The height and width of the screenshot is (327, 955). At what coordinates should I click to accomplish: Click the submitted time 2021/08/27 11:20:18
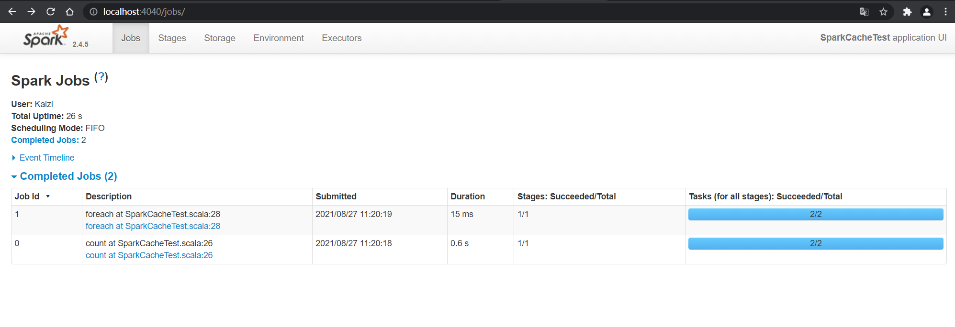coord(354,243)
